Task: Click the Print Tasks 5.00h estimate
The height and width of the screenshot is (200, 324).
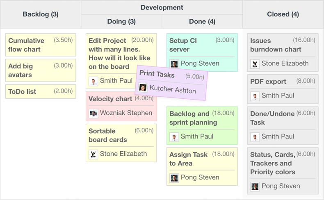Action: click(x=194, y=77)
